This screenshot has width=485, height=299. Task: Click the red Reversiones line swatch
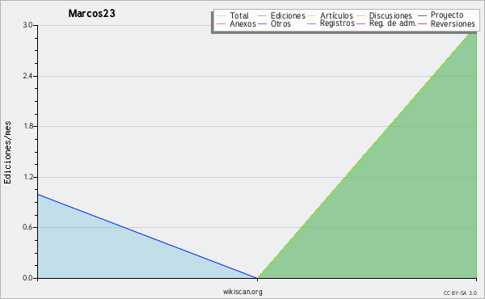point(422,24)
